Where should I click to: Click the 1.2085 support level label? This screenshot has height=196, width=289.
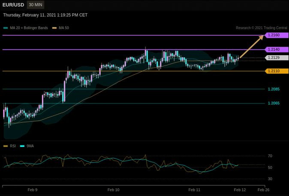pos(274,89)
